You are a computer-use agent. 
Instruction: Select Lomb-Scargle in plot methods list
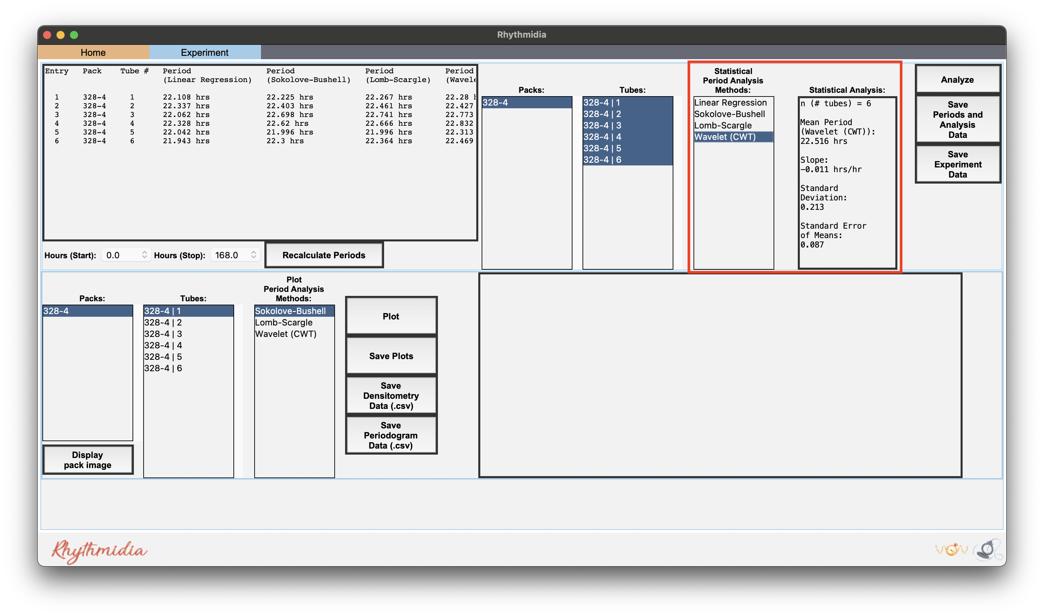(x=294, y=322)
